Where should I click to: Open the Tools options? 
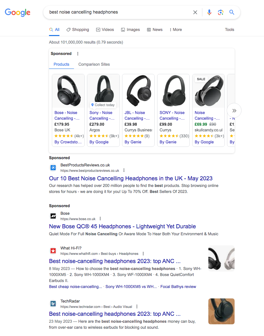coord(230,30)
